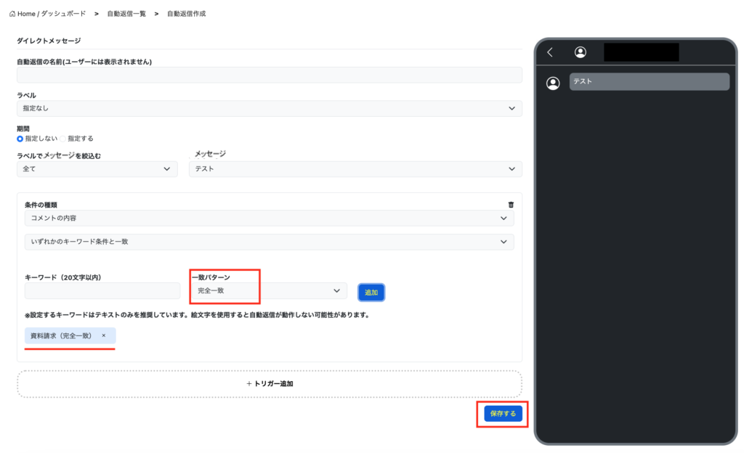Open the いずれかのキーワード条件と一致 dropdown

pyautogui.click(x=269, y=241)
